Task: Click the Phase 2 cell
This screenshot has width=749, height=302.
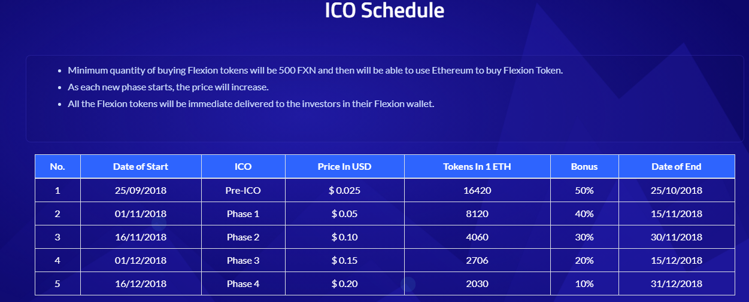Action: (243, 237)
